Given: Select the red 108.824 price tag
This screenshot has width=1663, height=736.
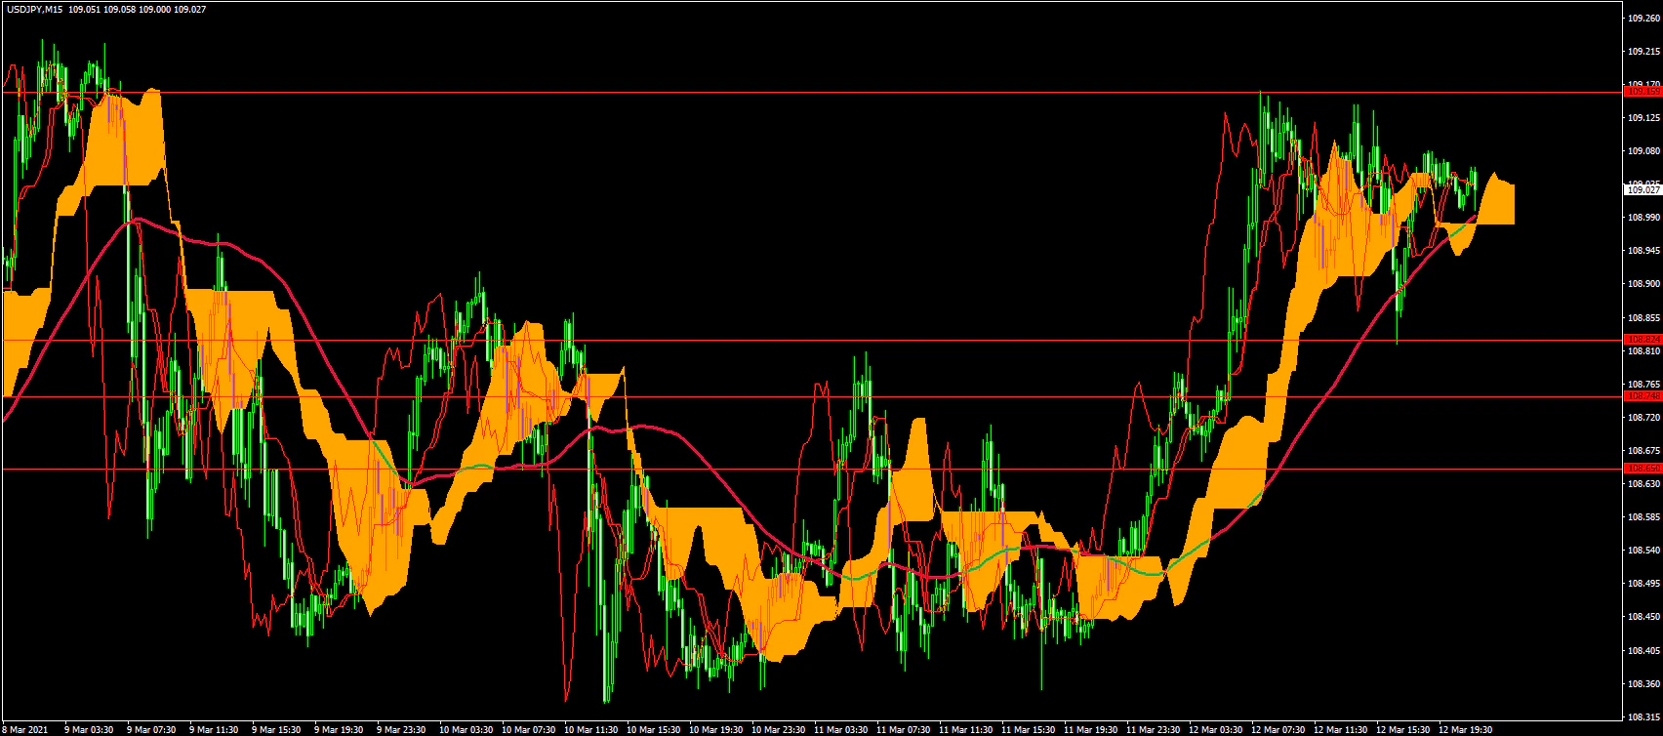Looking at the screenshot, I should coord(1642,340).
